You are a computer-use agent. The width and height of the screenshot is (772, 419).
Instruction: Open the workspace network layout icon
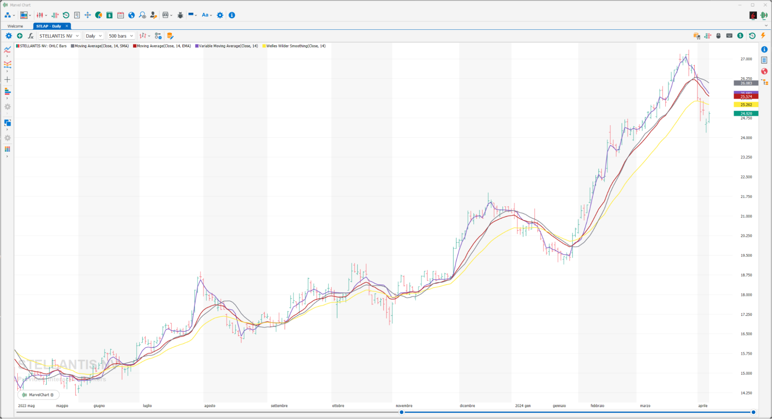pos(7,15)
